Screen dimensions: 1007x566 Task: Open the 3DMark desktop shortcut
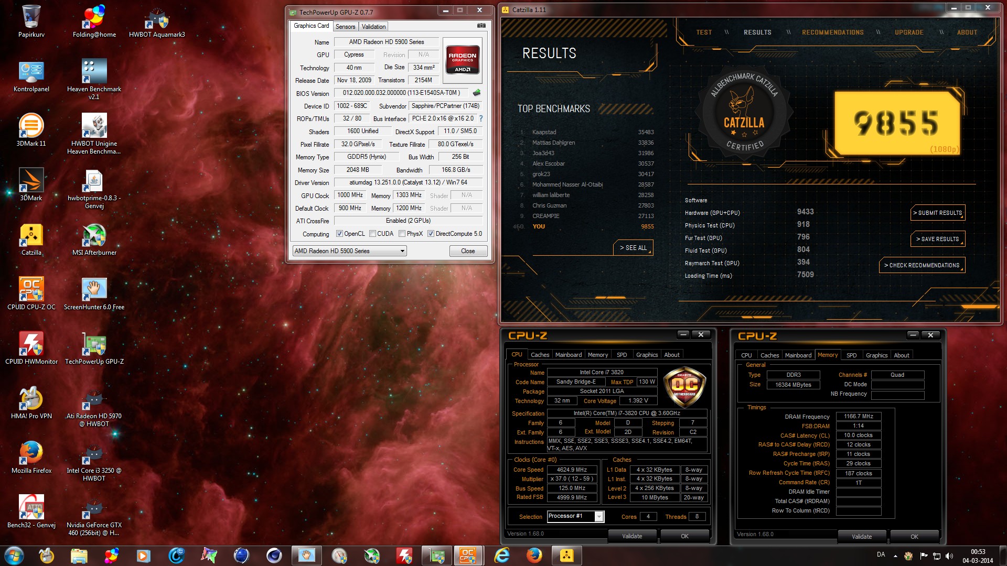[31, 184]
